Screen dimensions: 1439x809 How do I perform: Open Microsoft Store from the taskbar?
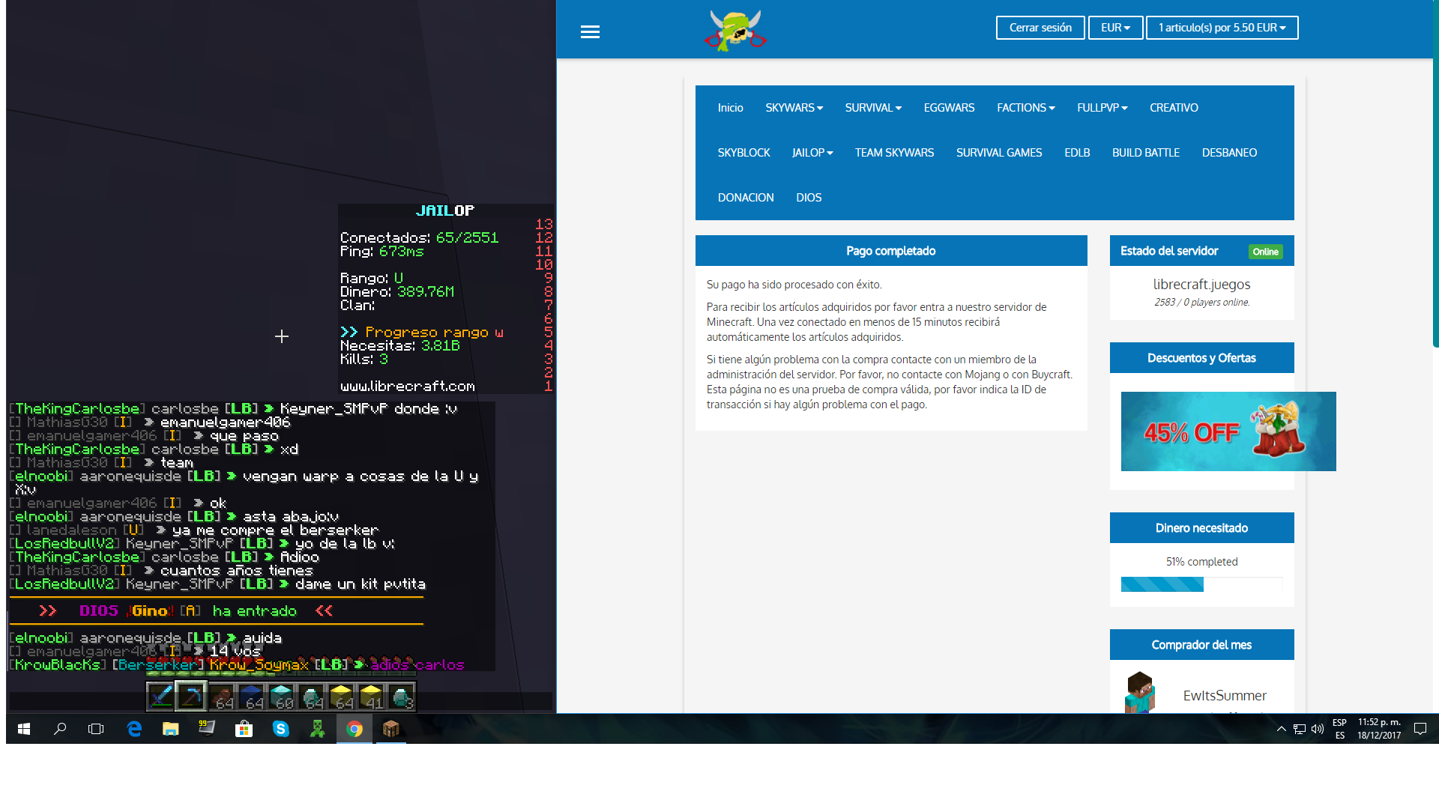click(244, 729)
